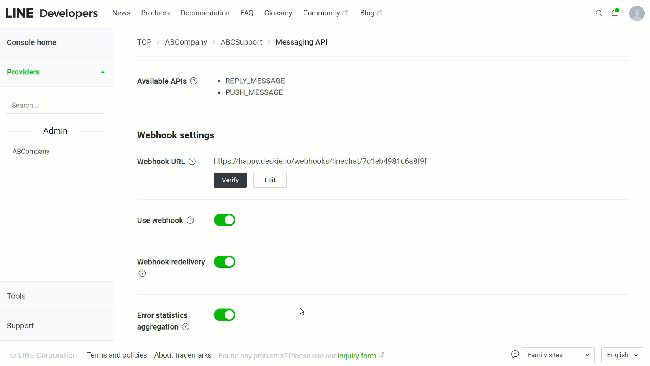Open the English language dropdown
The image size is (650, 366).
click(622, 355)
